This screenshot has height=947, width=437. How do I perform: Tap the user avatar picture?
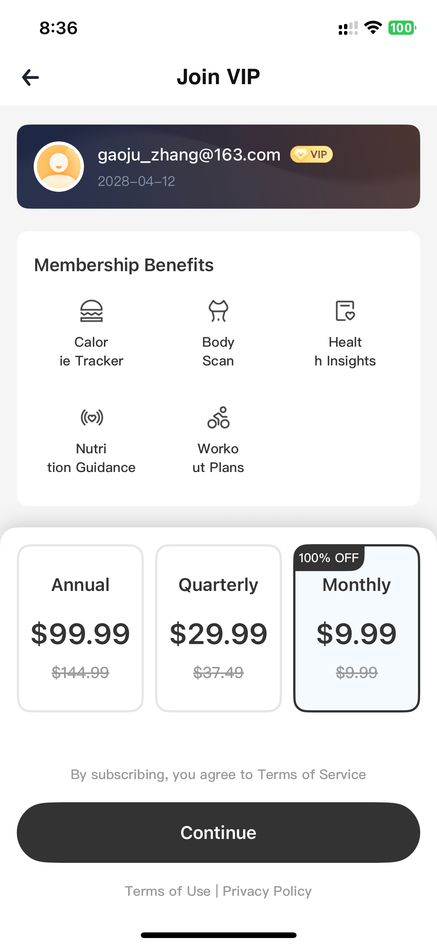59,166
